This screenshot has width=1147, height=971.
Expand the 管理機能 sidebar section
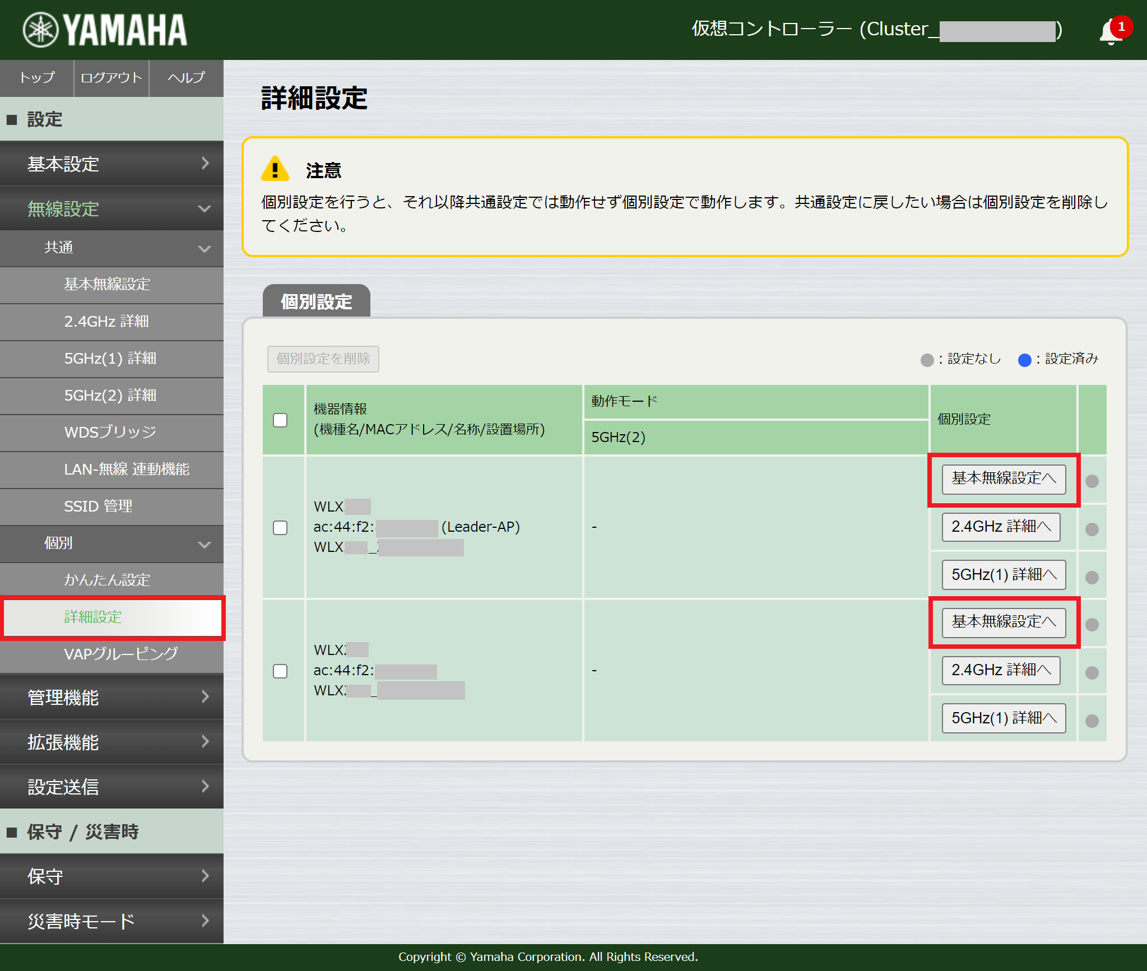(x=112, y=698)
